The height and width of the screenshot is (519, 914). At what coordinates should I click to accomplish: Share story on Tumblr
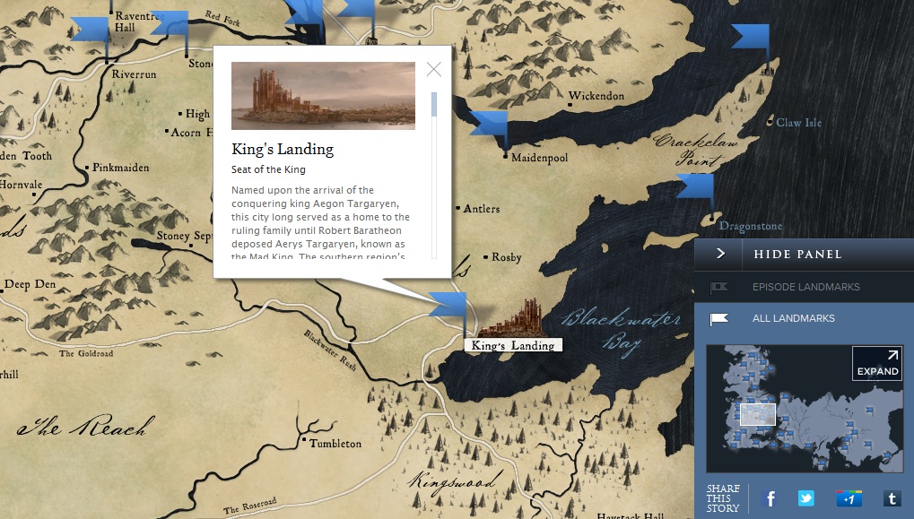[x=891, y=498]
